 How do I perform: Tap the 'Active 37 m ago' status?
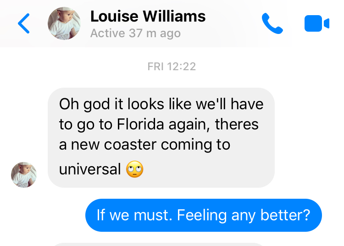[x=136, y=34]
